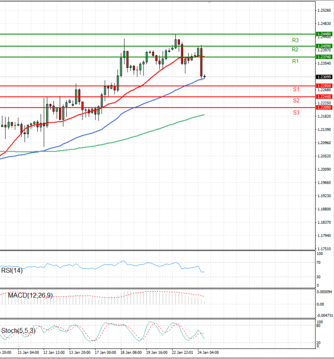This screenshot has height=359, width=334.
Task: Click the 19 Jan 16:00 time label
Action: pos(157,352)
